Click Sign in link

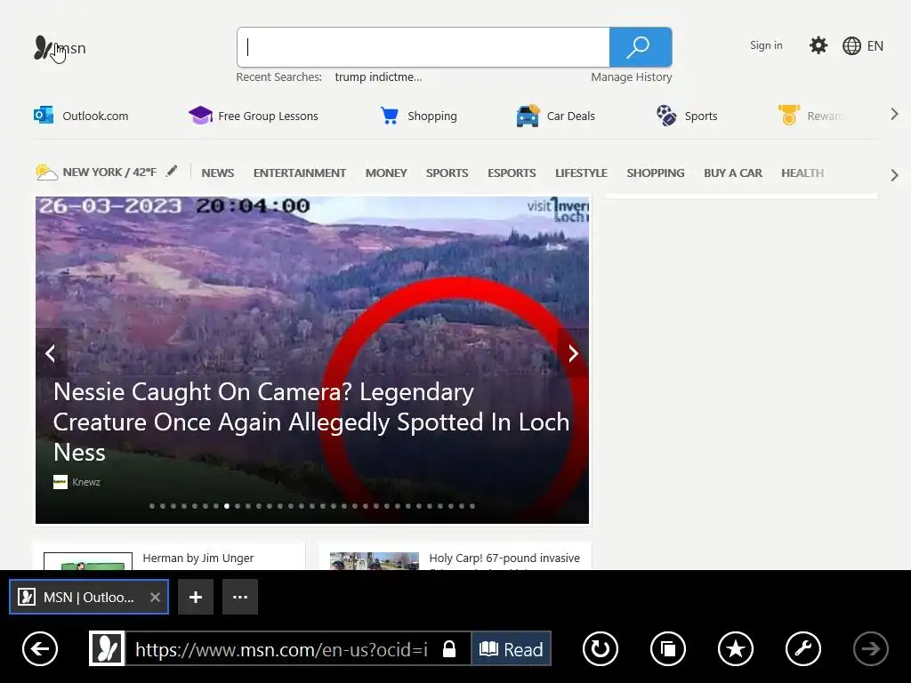(766, 45)
